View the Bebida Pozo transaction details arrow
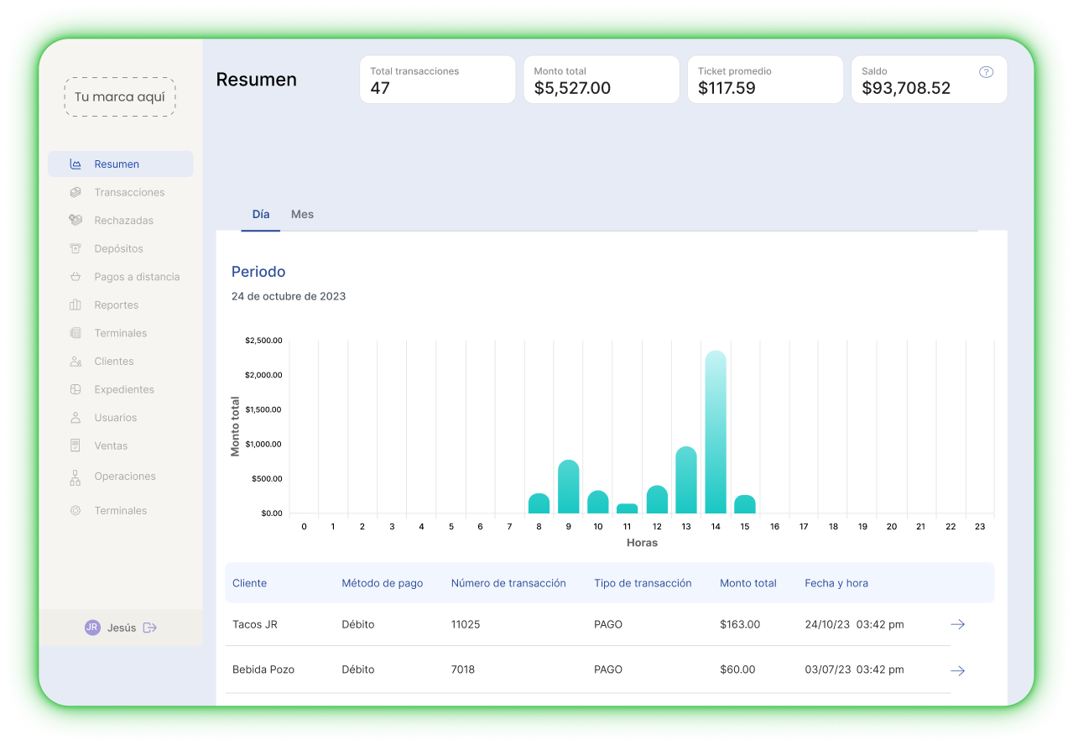The height and width of the screenshot is (745, 1073). pos(957,669)
